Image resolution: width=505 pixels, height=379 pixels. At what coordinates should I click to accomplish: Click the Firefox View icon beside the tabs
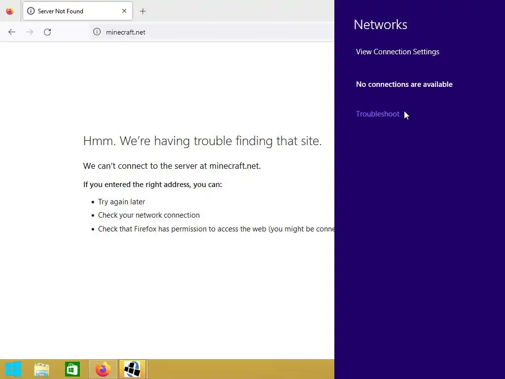pos(10,11)
